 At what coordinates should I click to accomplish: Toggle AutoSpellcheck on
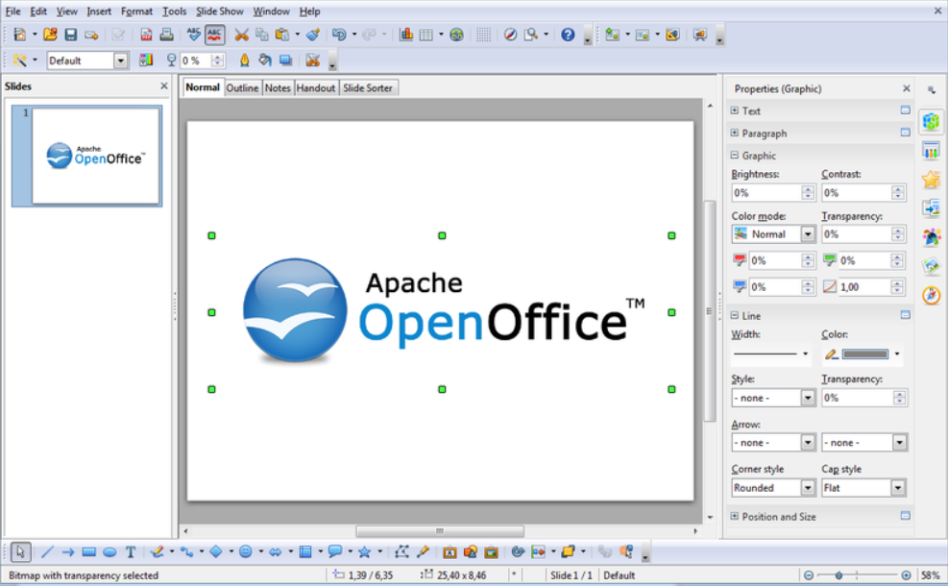point(213,34)
